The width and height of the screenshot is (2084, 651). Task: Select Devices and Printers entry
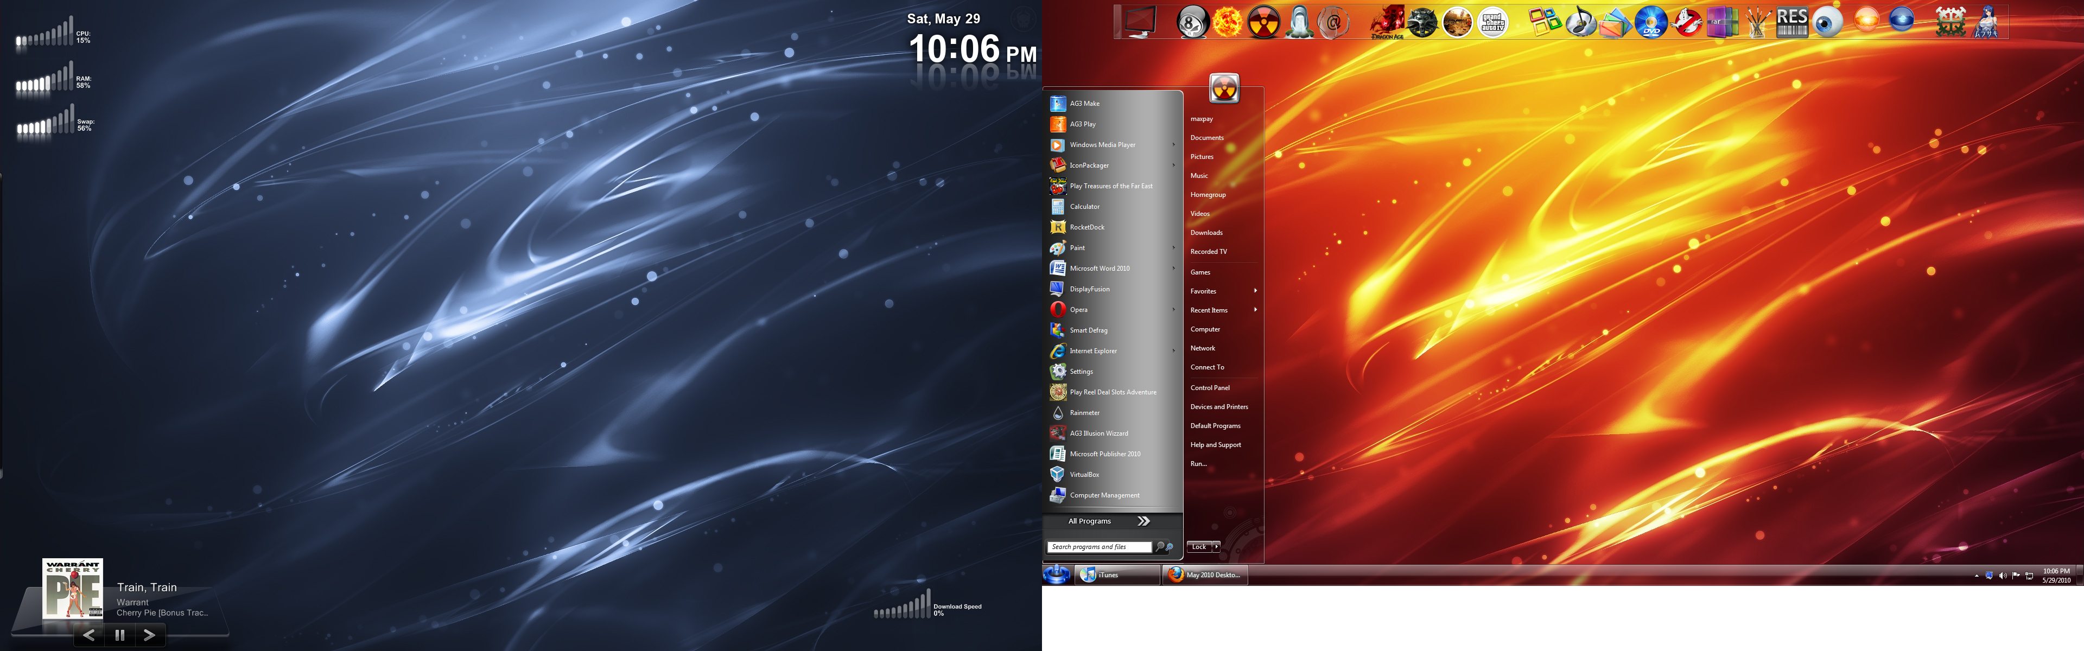1219,407
